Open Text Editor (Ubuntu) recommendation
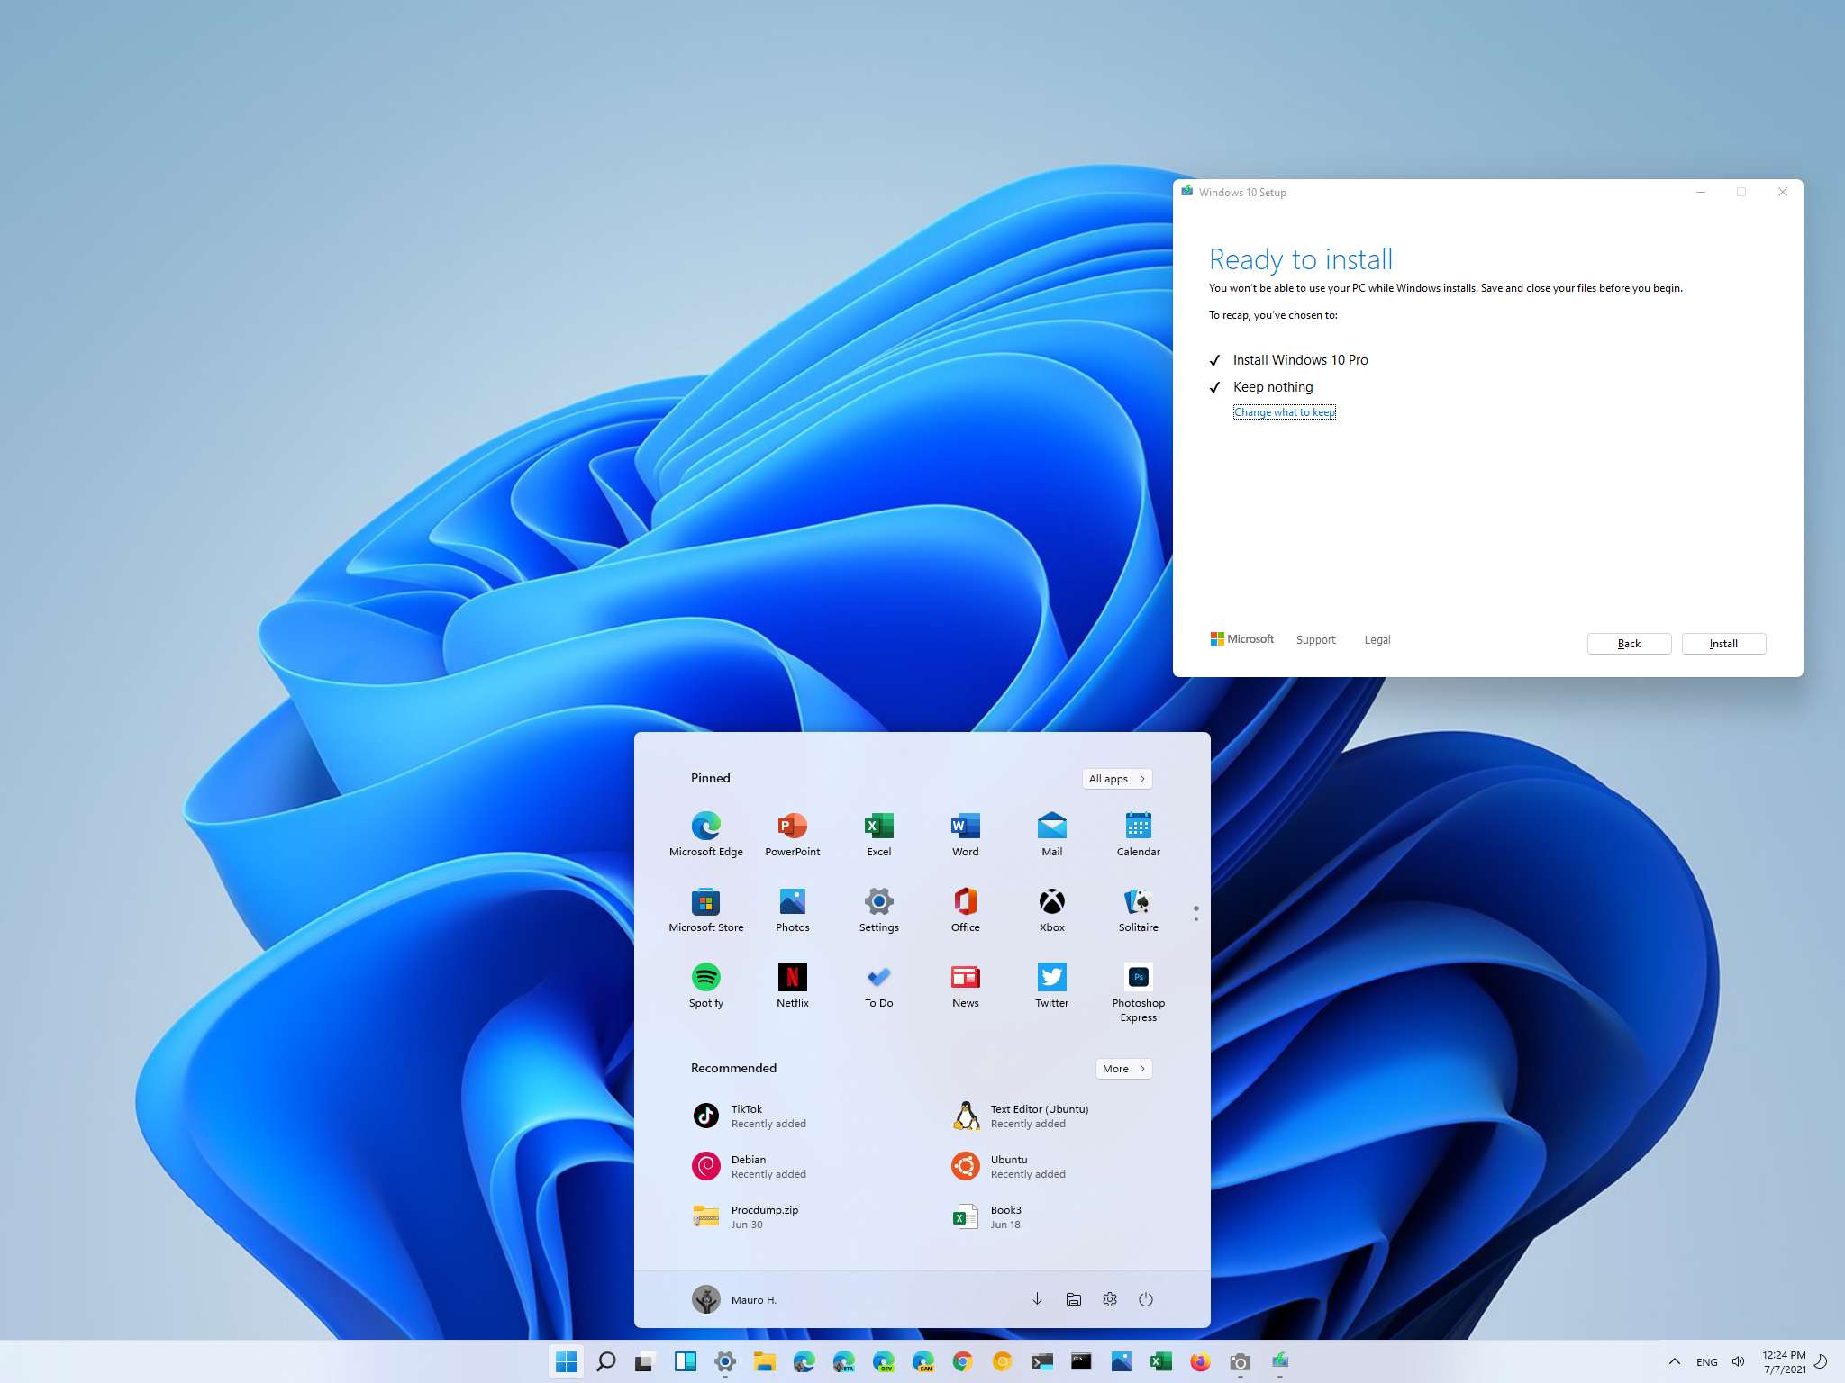The height and width of the screenshot is (1383, 1845). 1021,1116
